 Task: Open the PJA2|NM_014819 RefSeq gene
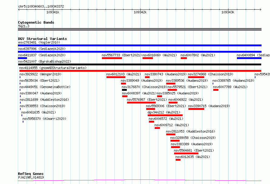(31, 177)
